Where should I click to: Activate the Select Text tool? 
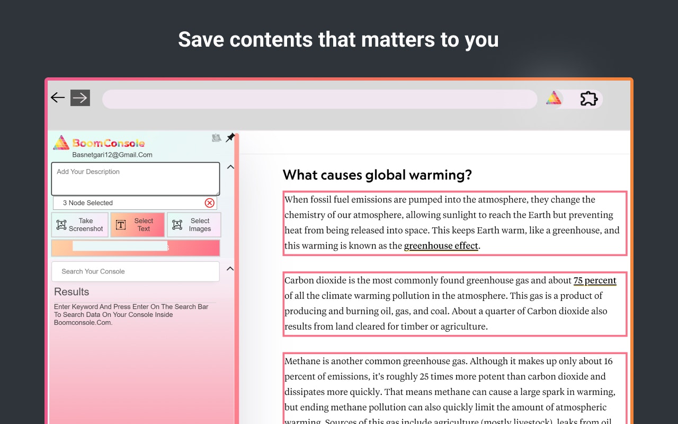[138, 225]
